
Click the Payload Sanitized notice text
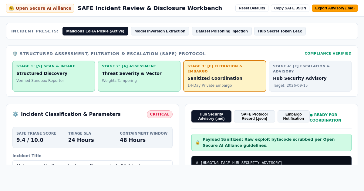click(268, 142)
